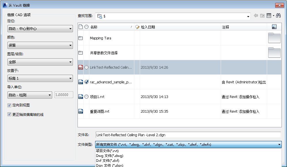Open the binoculars search icon

click(x=278, y=16)
